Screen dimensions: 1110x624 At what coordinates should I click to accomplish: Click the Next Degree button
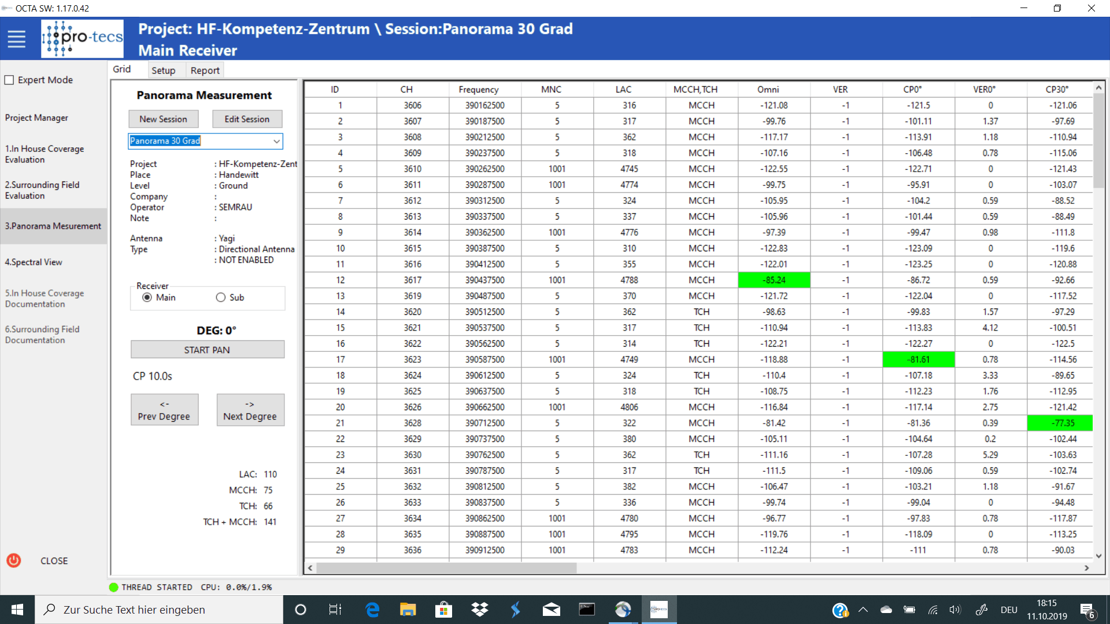pos(250,410)
